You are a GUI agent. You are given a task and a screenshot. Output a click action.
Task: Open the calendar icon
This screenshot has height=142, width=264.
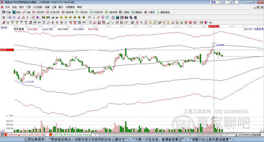click(113, 18)
